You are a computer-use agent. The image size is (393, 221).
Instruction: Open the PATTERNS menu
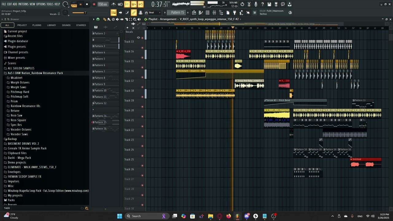click(23, 4)
